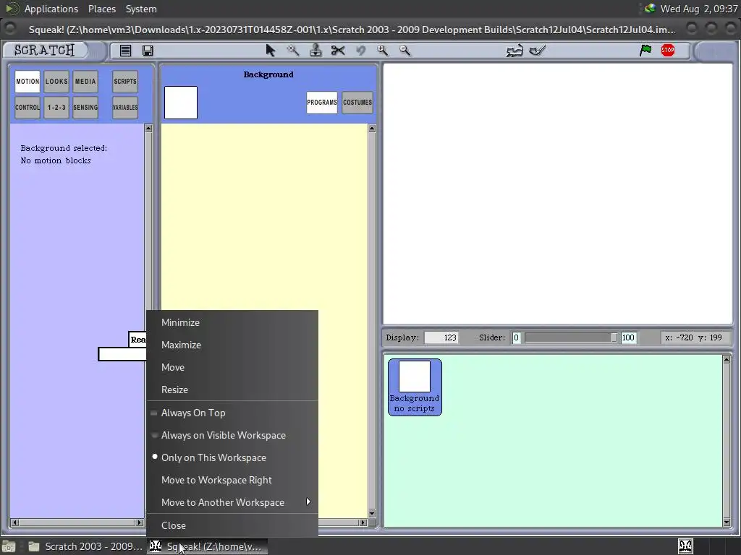Open the CONTROL blocks category
This screenshot has width=741, height=555.
click(x=27, y=107)
